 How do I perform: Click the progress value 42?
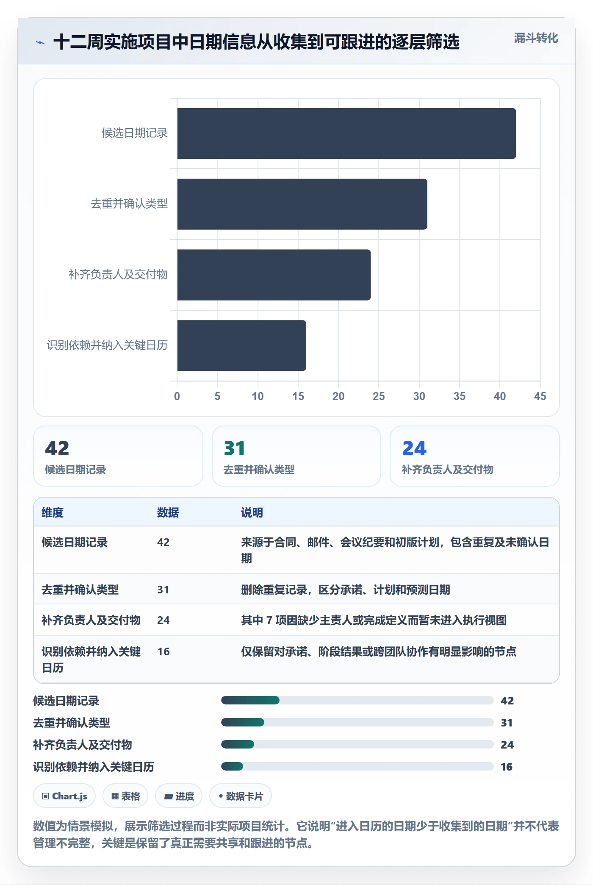coord(507,701)
